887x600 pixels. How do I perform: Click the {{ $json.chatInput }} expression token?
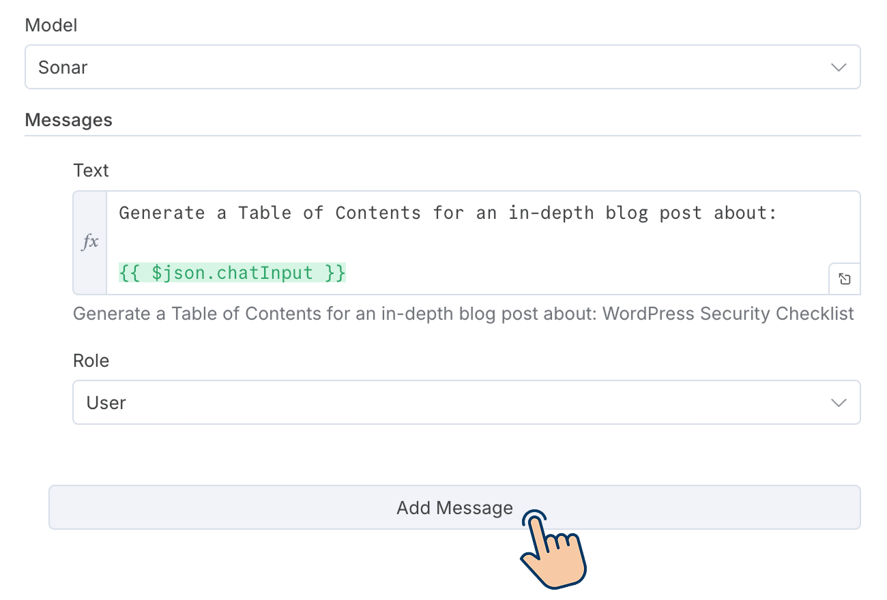232,273
